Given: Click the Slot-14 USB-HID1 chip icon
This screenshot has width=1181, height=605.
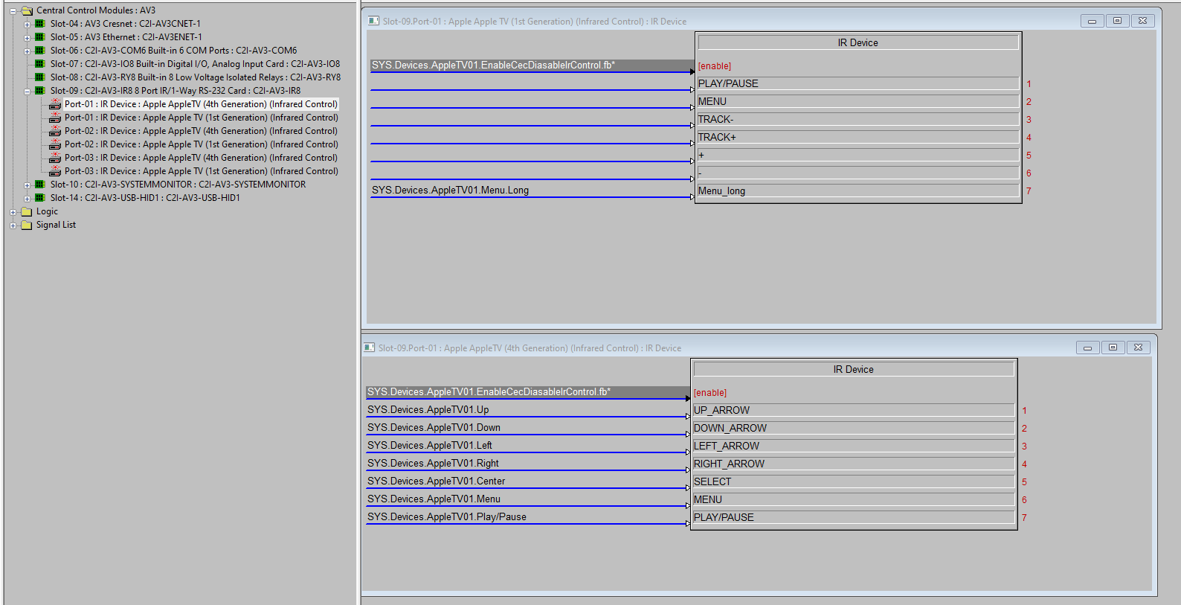Looking at the screenshot, I should pyautogui.click(x=40, y=198).
